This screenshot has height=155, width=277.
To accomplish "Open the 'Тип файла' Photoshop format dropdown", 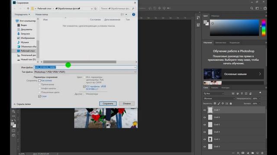I will click(85, 72).
